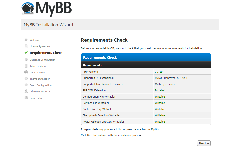Image resolution: width=237 pixels, height=152 pixels.
Task: Click the 'Before you can install MyBB' sentence
Action: pos(142,48)
